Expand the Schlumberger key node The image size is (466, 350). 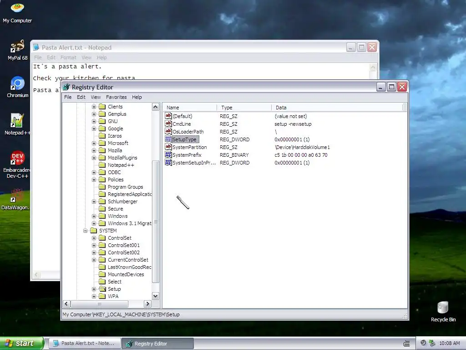pyautogui.click(x=94, y=201)
